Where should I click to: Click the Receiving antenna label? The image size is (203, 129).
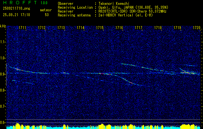[74, 15]
